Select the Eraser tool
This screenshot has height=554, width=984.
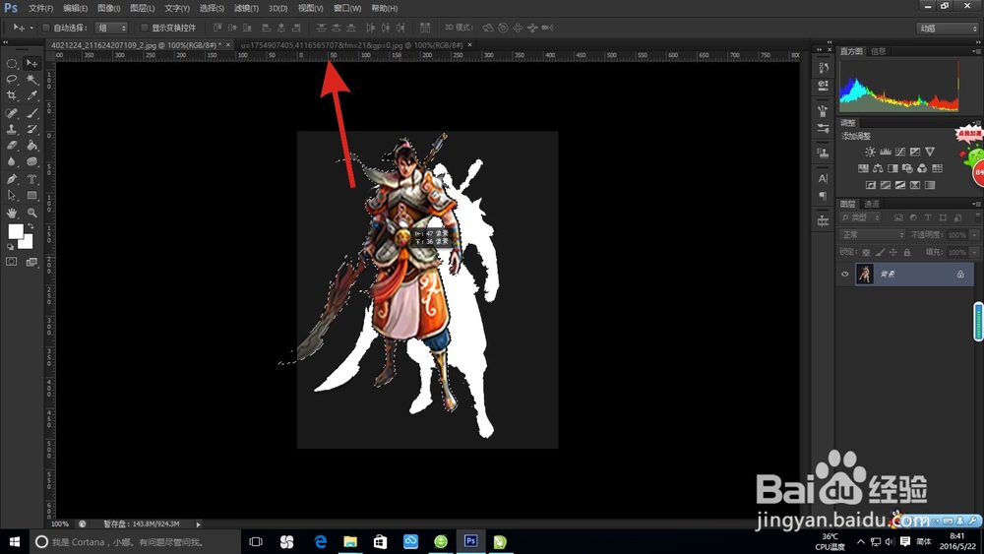[x=11, y=145]
